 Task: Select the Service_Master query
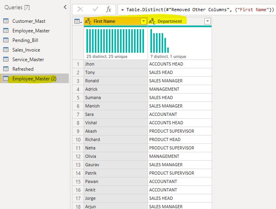(34, 60)
